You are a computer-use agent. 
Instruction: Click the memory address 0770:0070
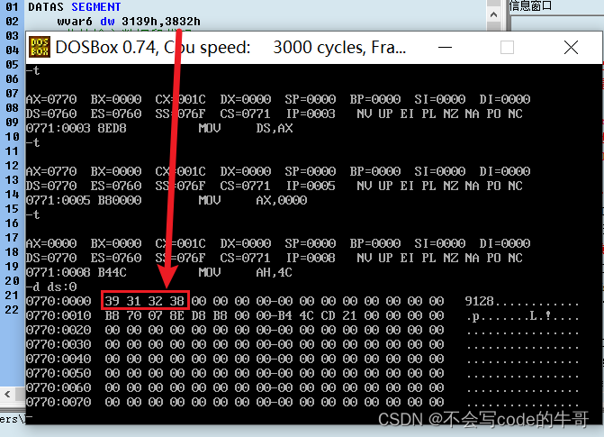point(59,402)
